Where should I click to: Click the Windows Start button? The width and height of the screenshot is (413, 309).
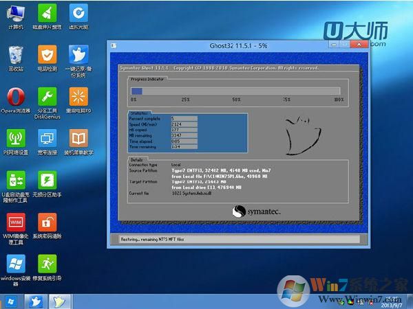pos(11,301)
